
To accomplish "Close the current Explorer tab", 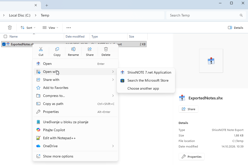I will coord(36,5).
